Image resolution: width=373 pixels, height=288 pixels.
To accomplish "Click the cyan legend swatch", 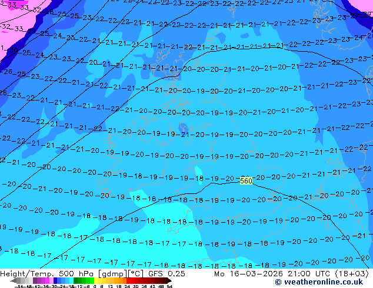I will (71, 281).
